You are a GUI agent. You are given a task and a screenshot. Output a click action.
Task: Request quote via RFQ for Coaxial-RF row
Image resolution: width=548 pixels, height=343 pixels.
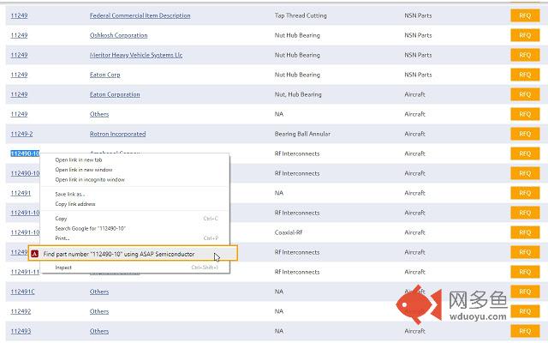click(x=524, y=232)
